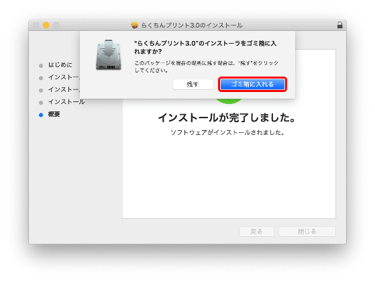Viewport: 375px width, 282px height.
Task: Click the インストールが完了しました heading
Action: click(x=227, y=117)
